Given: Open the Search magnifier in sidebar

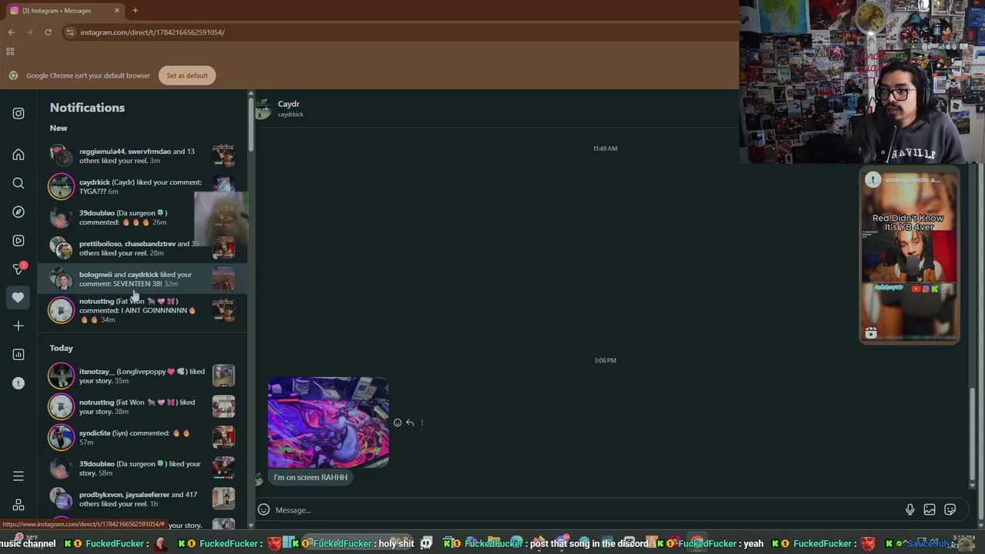Looking at the screenshot, I should pyautogui.click(x=18, y=183).
